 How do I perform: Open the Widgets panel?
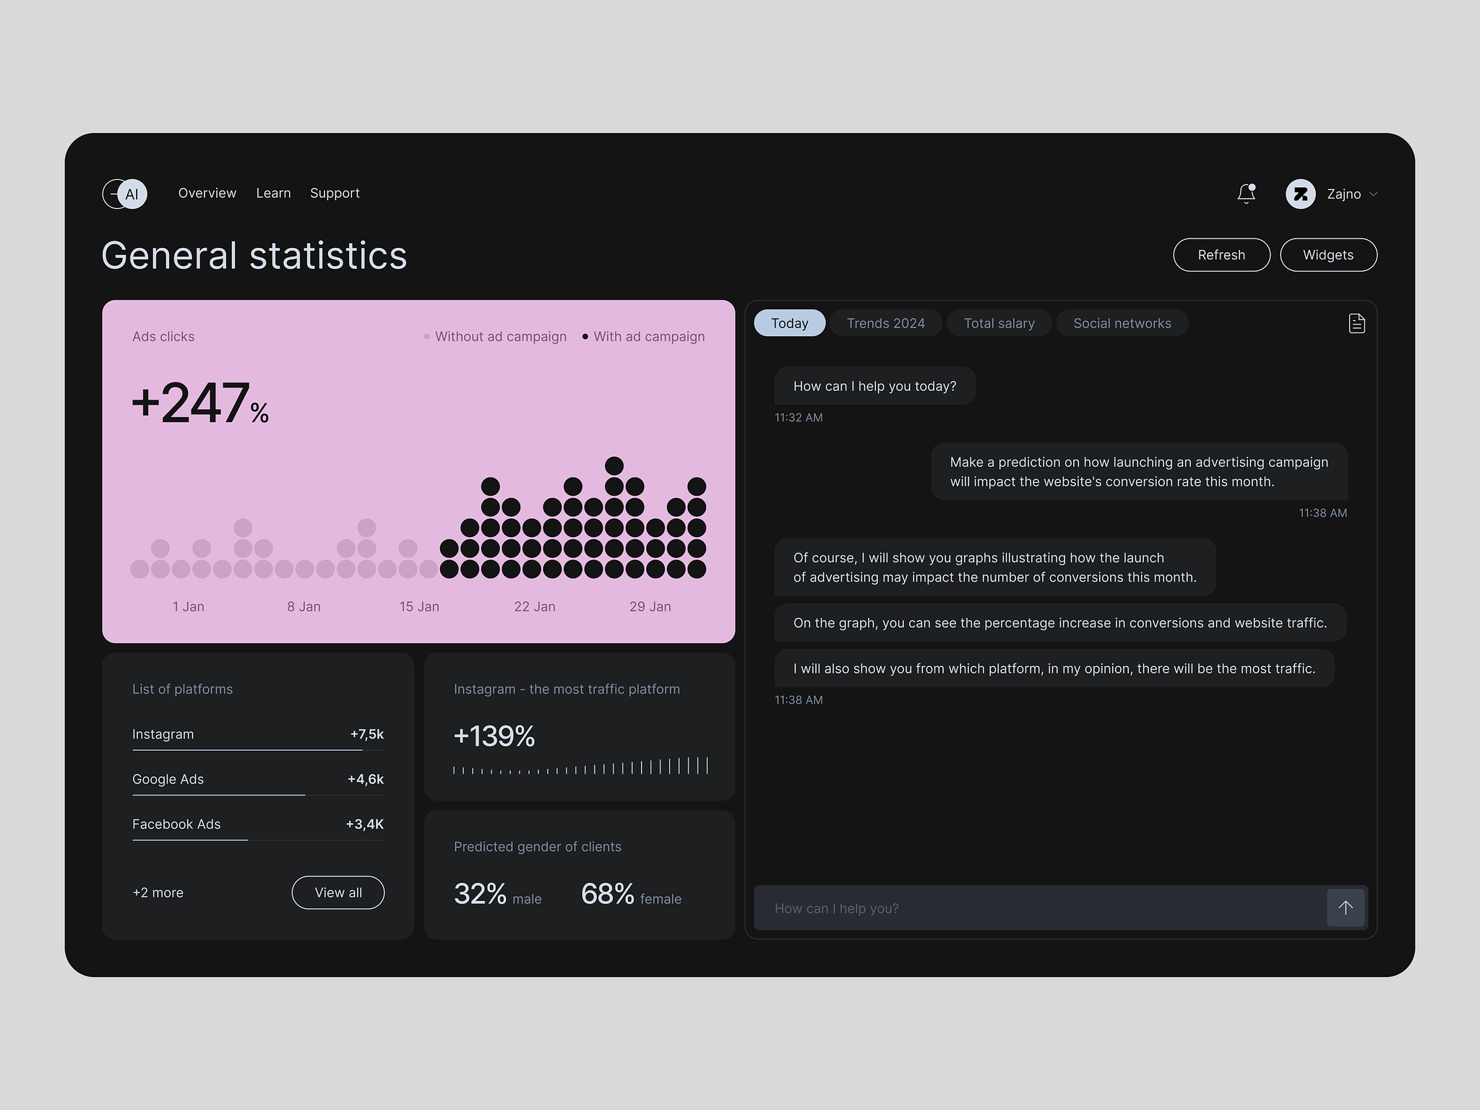point(1328,254)
